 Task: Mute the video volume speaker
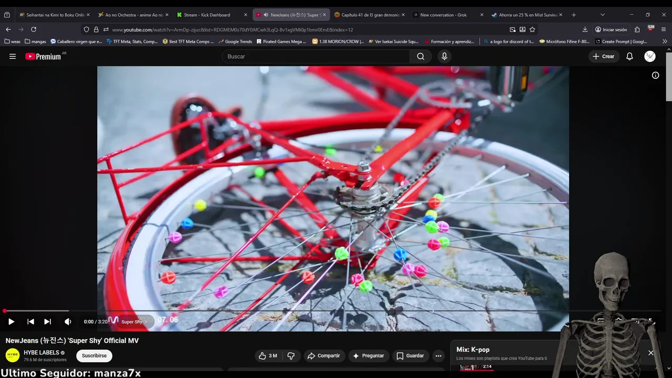pyautogui.click(x=68, y=321)
